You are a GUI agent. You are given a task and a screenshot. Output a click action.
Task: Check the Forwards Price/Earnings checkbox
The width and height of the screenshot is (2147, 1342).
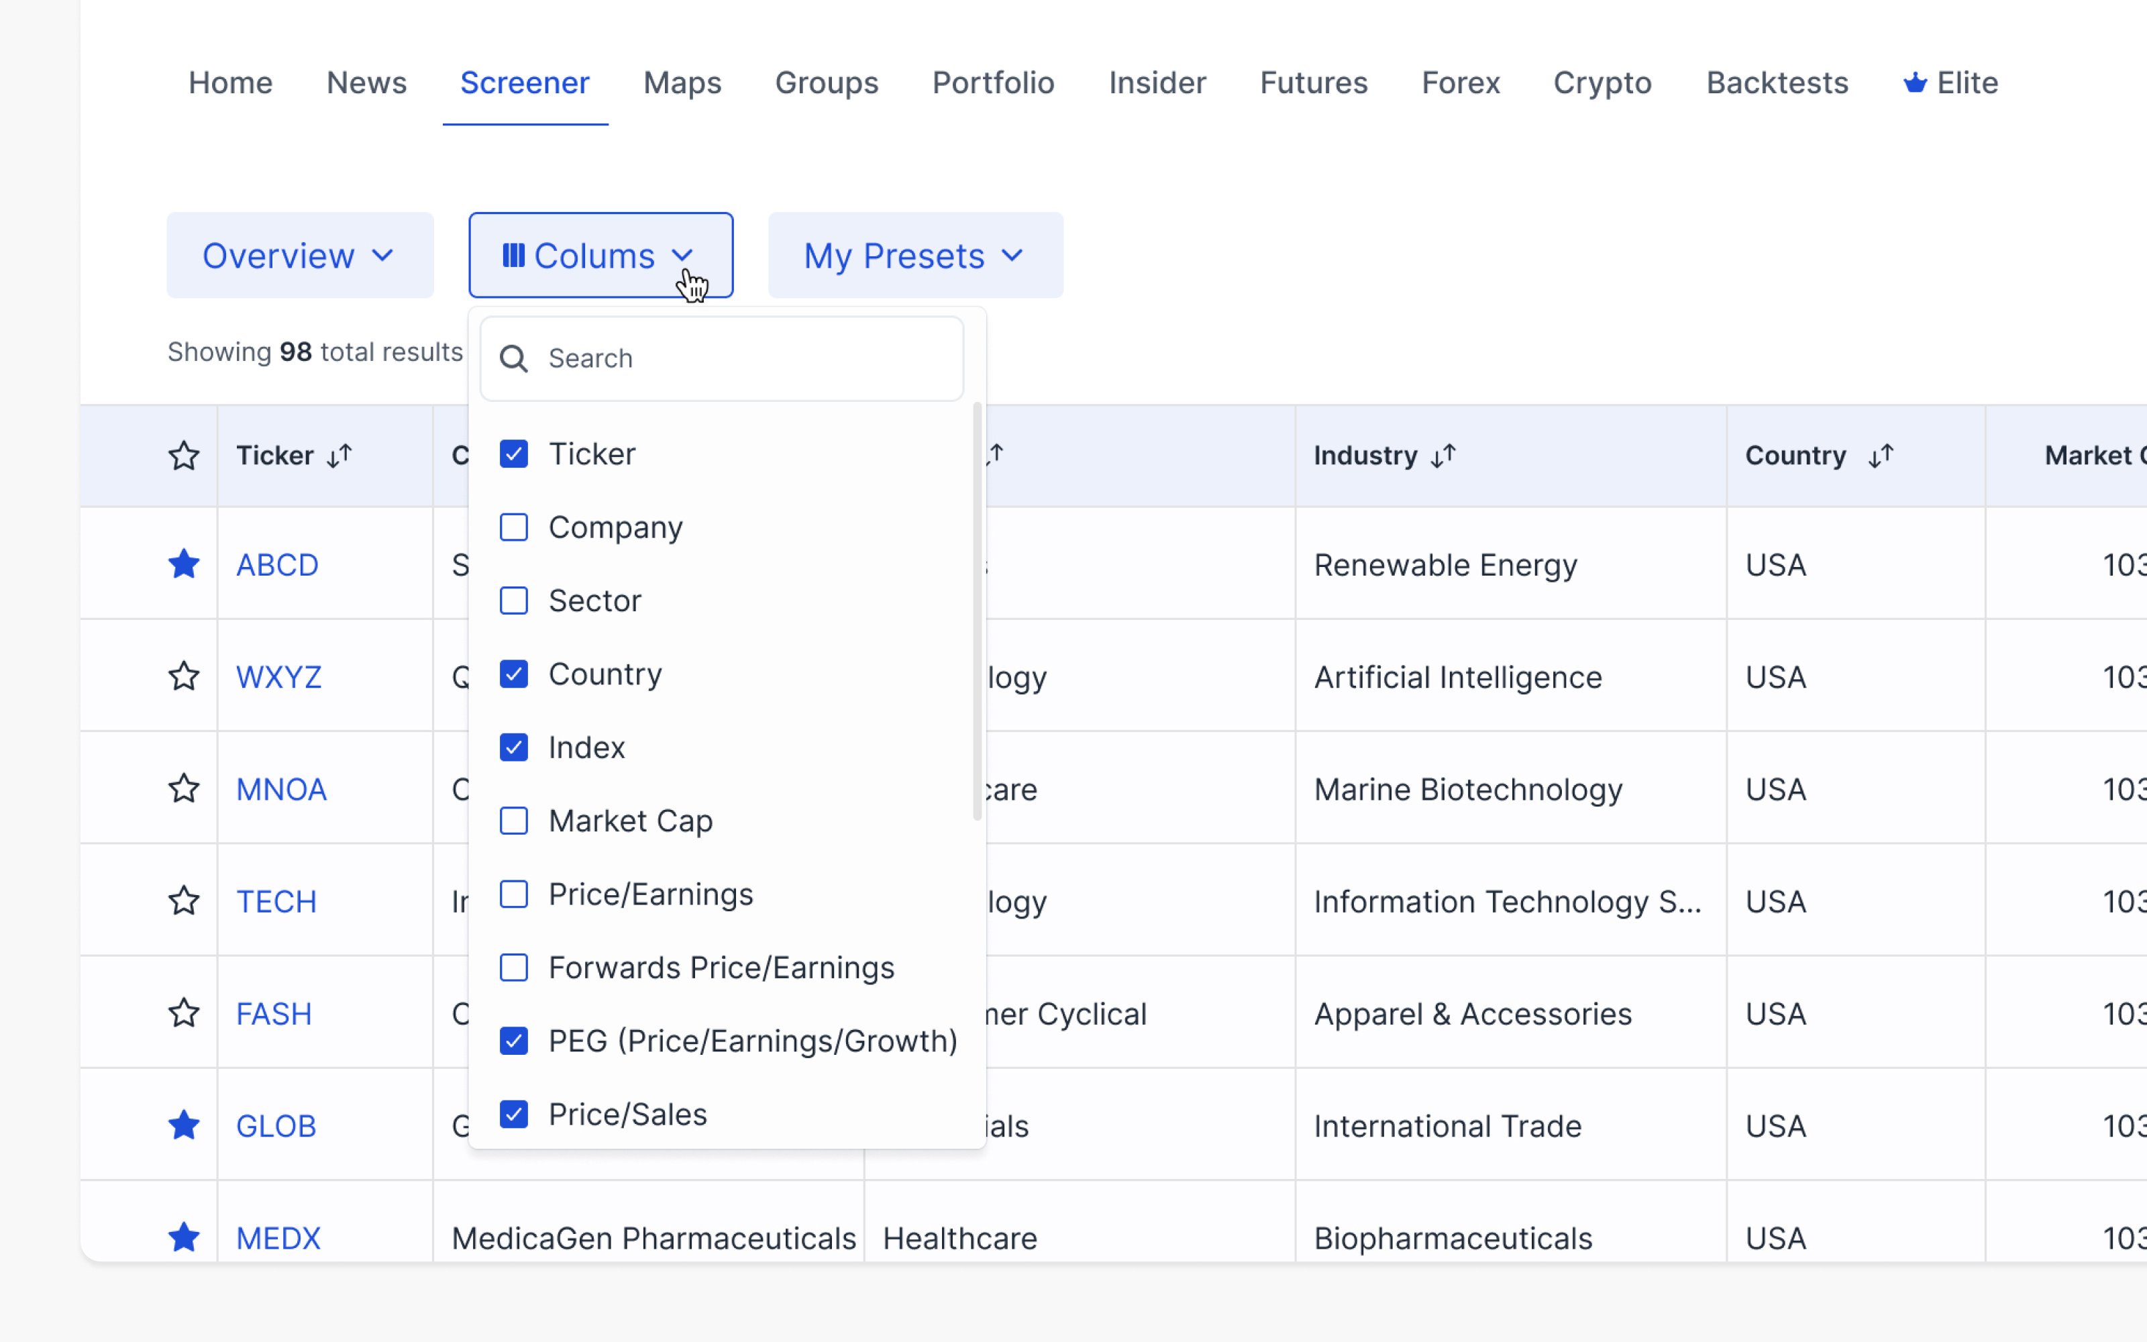pos(514,968)
